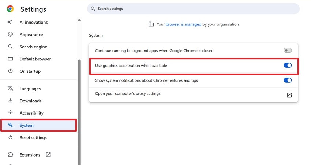
Task: Click the 'Settings' page title
Action: tap(33, 9)
